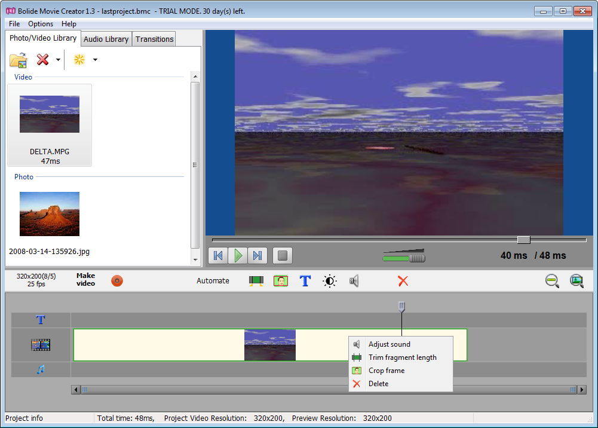Click the timeline scrollbar right arrow
Image resolution: width=598 pixels, height=428 pixels.
click(x=582, y=390)
